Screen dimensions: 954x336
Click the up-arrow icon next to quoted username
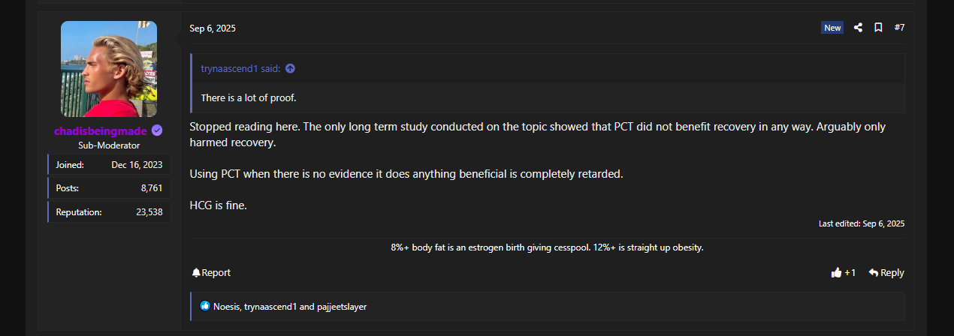[x=290, y=68]
